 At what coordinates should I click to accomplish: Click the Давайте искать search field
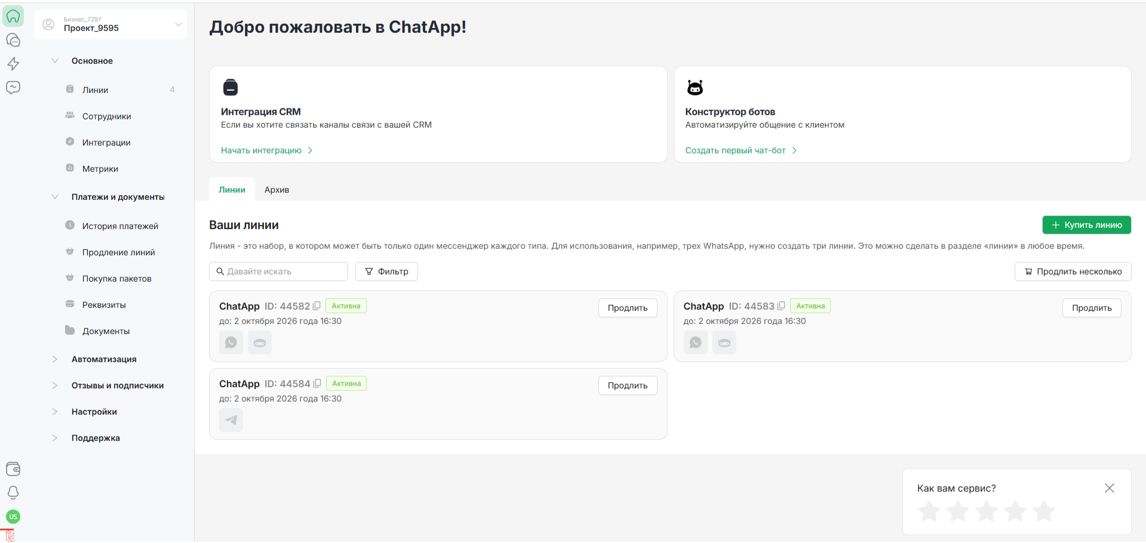(278, 271)
